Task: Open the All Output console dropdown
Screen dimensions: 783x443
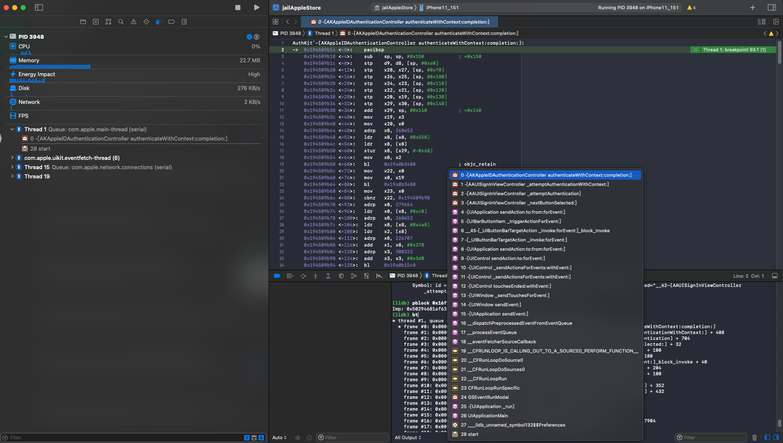Action: point(408,438)
